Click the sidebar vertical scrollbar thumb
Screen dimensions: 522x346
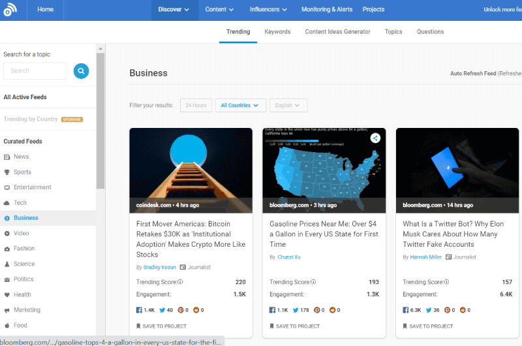100,121
